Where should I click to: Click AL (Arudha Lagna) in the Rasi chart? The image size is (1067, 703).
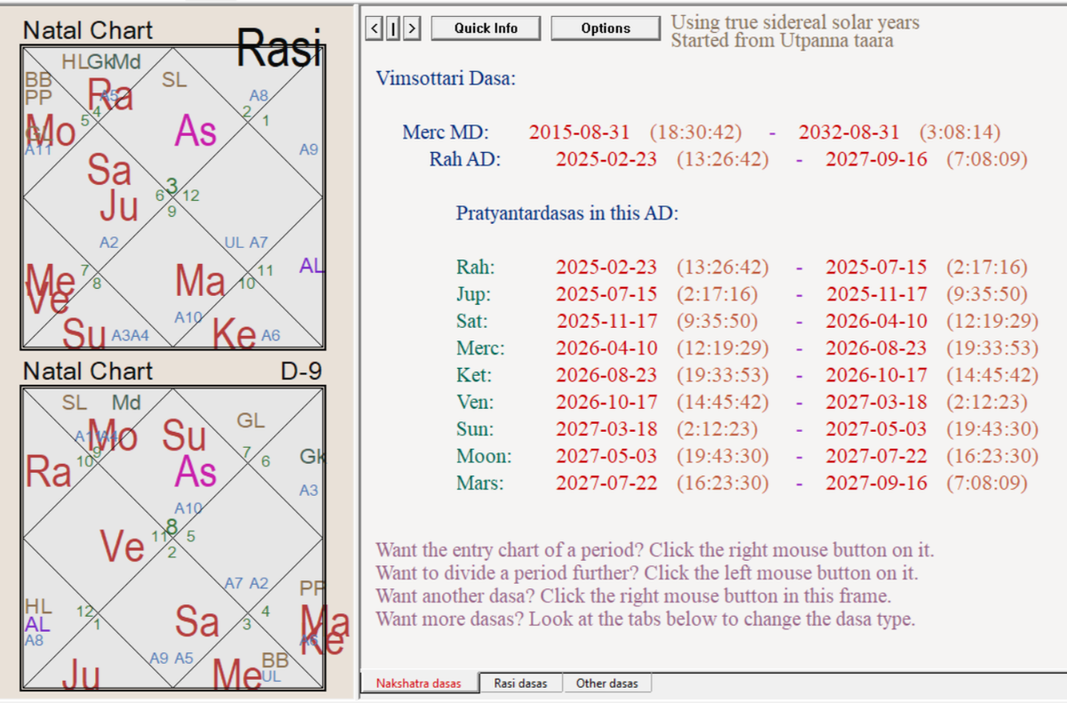click(311, 265)
